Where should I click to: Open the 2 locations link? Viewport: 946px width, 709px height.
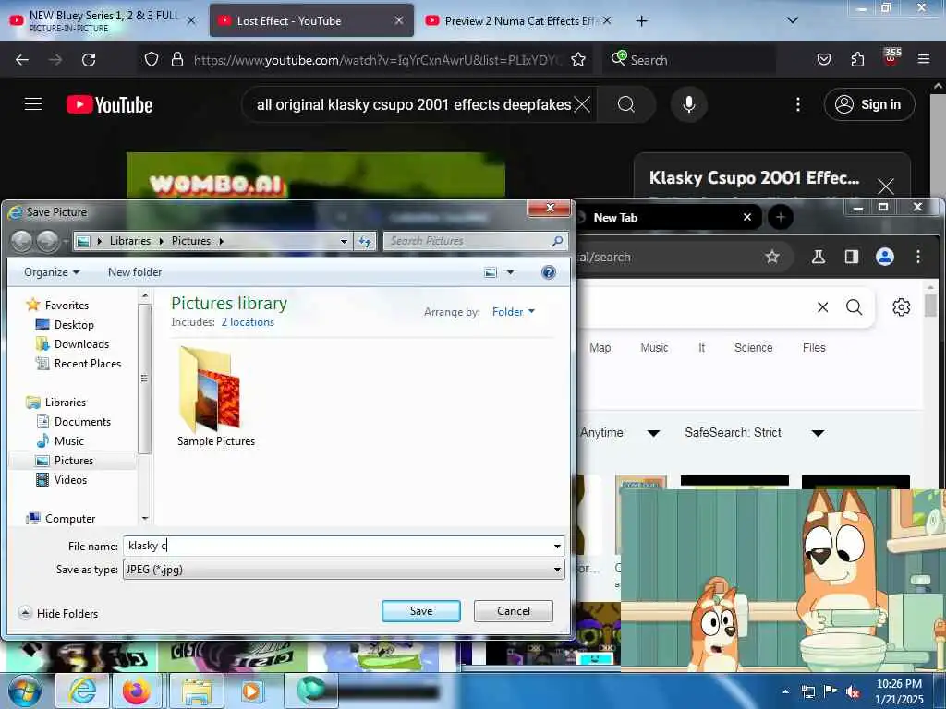[x=248, y=322]
